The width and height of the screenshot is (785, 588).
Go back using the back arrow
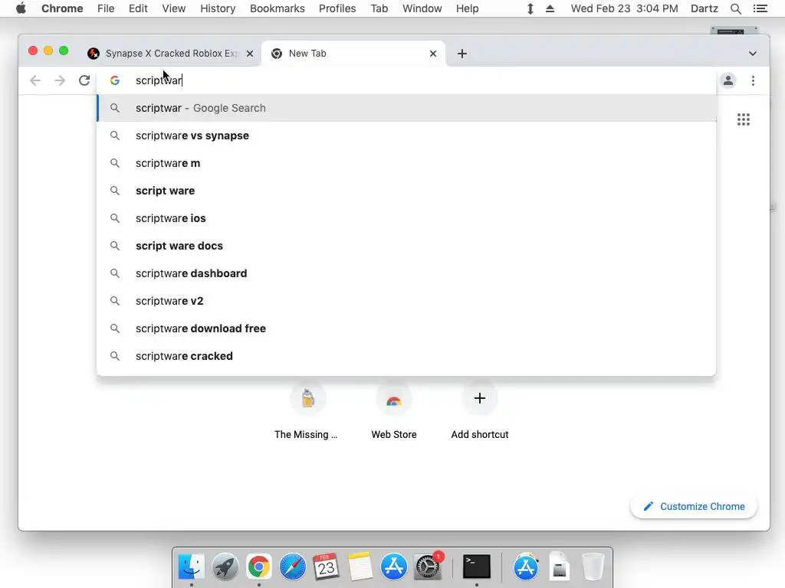(35, 80)
